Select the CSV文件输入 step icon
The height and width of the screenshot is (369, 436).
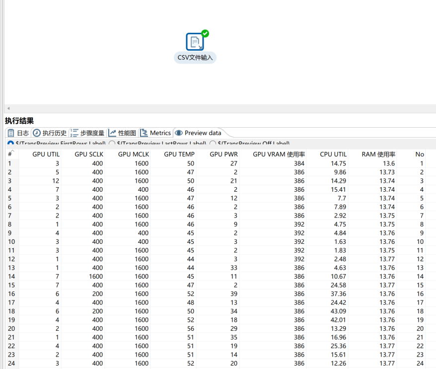click(195, 42)
